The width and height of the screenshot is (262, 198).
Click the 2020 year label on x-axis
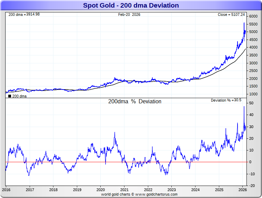101,190
